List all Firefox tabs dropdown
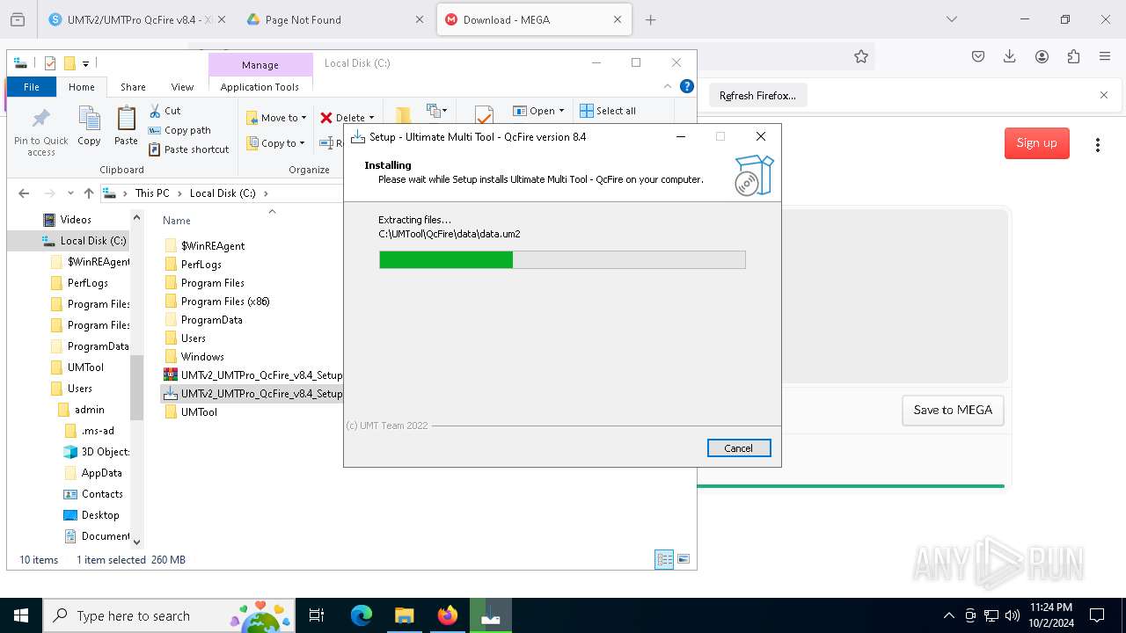The image size is (1126, 633). (x=951, y=19)
